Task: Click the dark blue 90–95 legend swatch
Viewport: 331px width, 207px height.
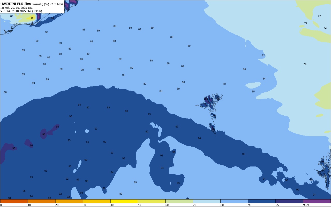Action: [x=262, y=201]
